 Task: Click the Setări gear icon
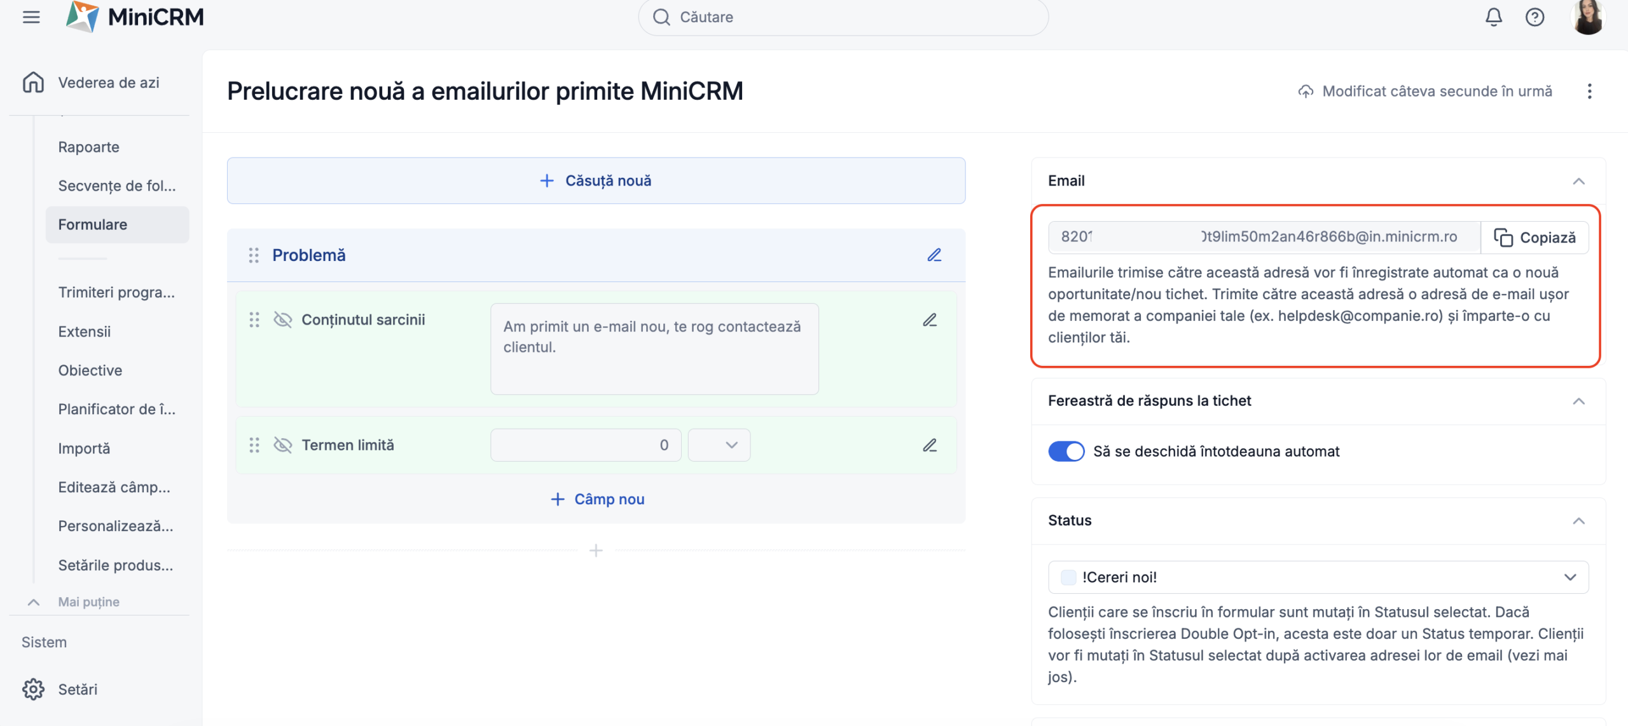(33, 689)
